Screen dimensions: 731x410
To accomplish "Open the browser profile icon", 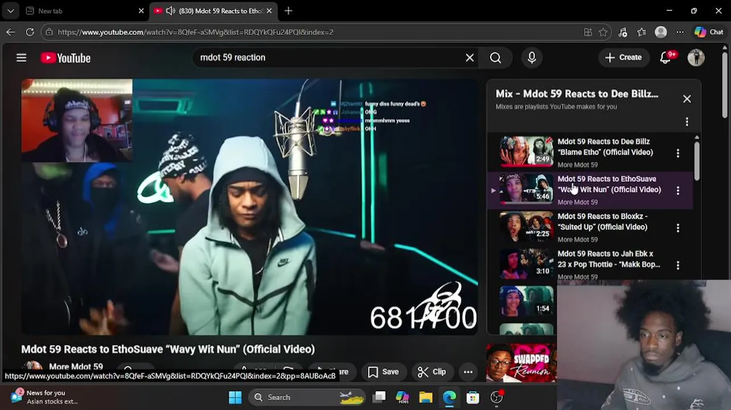I will 661,32.
